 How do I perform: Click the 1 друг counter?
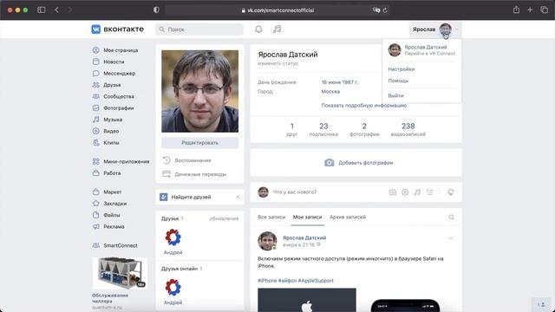click(291, 129)
